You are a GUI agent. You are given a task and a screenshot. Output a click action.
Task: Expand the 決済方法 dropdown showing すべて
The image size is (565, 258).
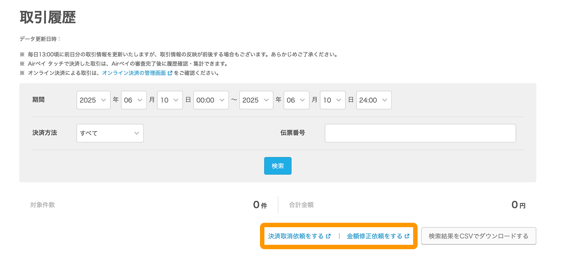(110, 133)
